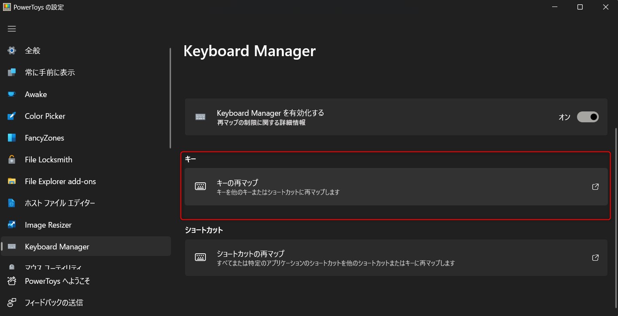Maximize the PowerToys settings window

pos(580,7)
